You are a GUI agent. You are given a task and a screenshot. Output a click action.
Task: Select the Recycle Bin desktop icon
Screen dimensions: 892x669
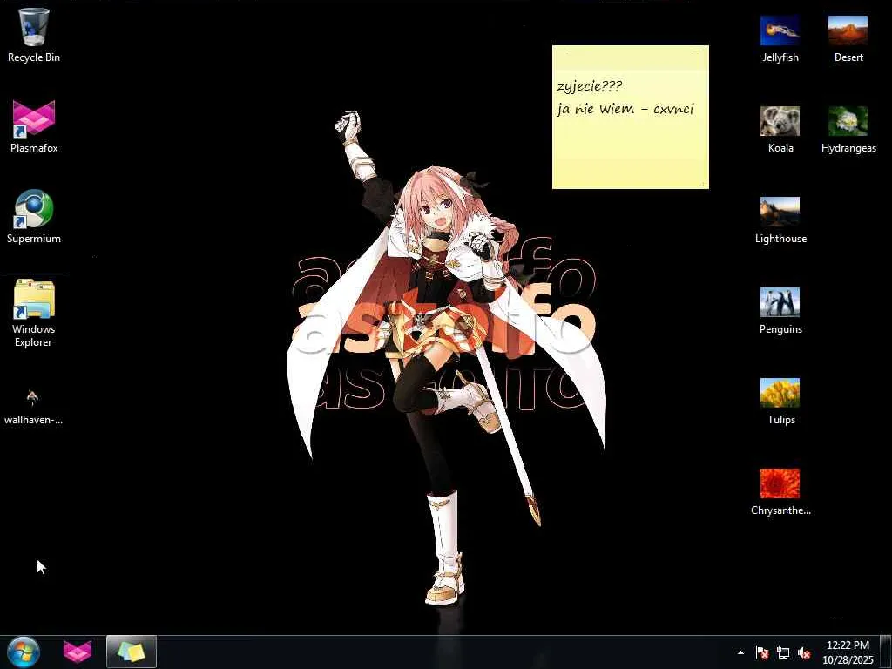pos(34,35)
